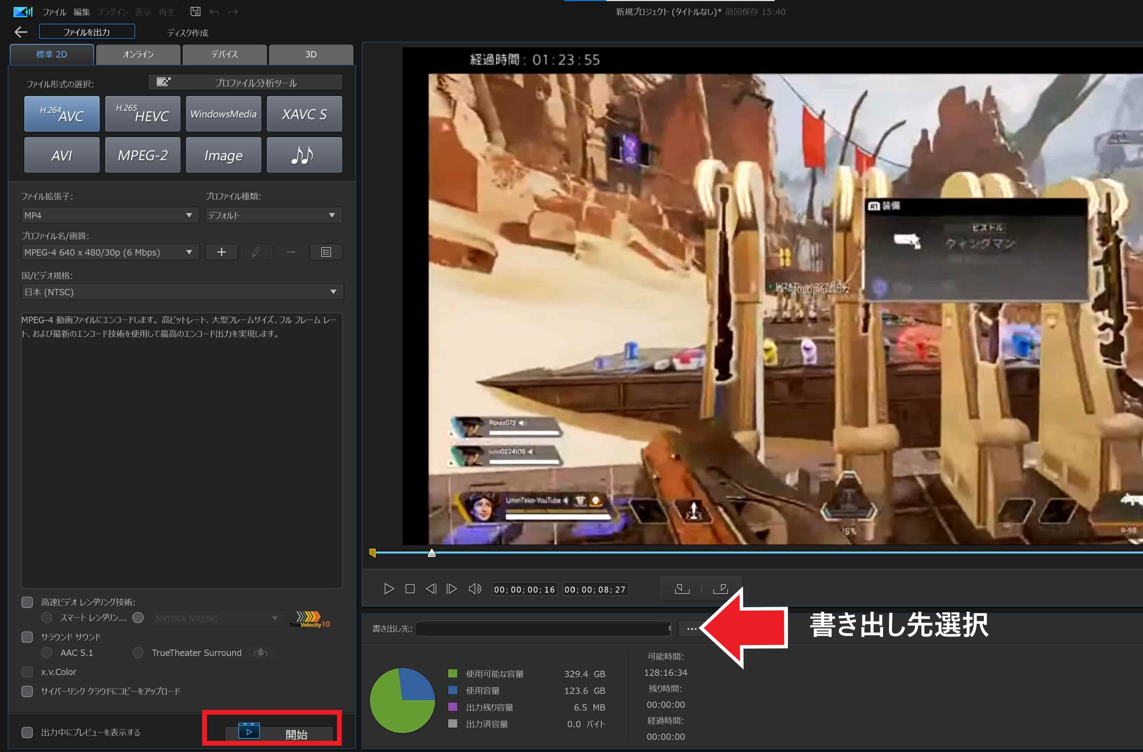This screenshot has width=1143, height=752.
Task: Stop playback with square icon
Action: pyautogui.click(x=410, y=589)
